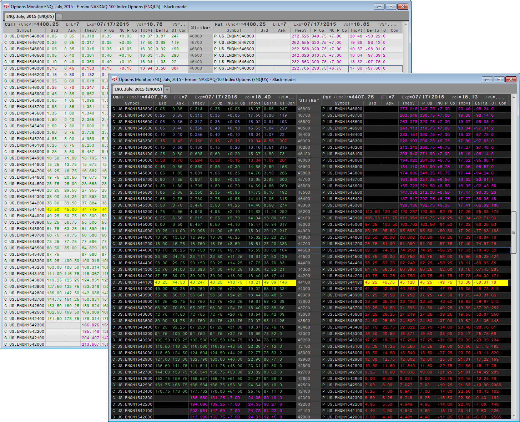
Task: Click strike 46800 in the front window
Action: pyautogui.click(x=304, y=109)
